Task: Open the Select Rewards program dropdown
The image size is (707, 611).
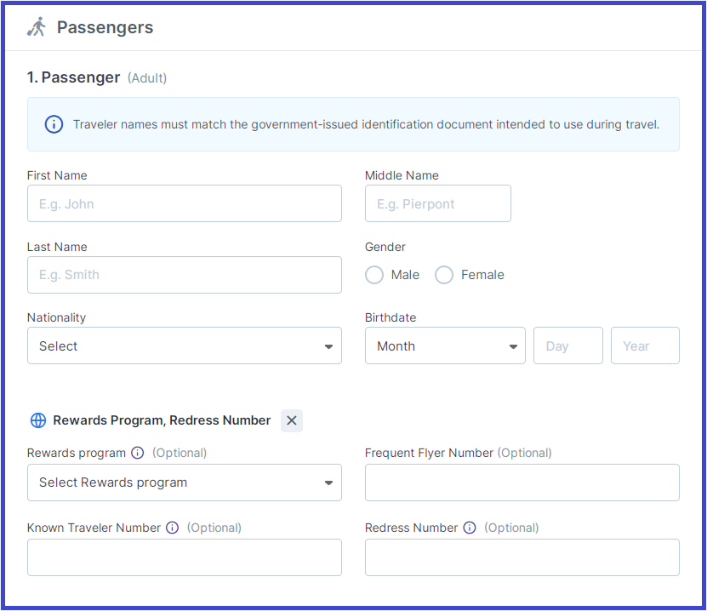Action: 184,482
